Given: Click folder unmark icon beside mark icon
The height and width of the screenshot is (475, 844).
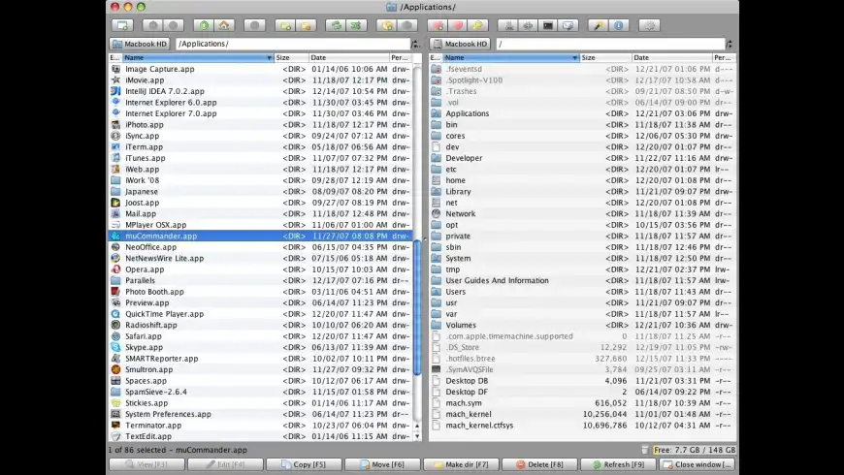Looking at the screenshot, I should 306,25.
